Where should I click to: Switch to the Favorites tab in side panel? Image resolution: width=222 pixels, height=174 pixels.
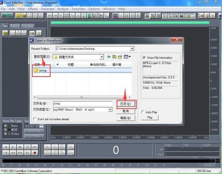[28, 26]
